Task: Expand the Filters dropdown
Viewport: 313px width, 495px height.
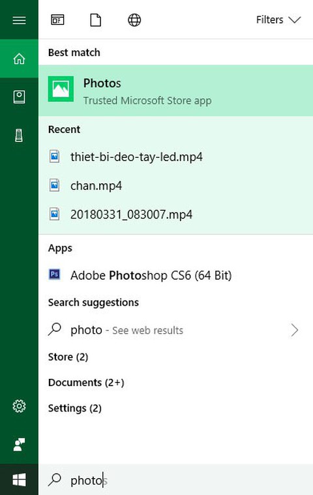Action: click(x=278, y=20)
